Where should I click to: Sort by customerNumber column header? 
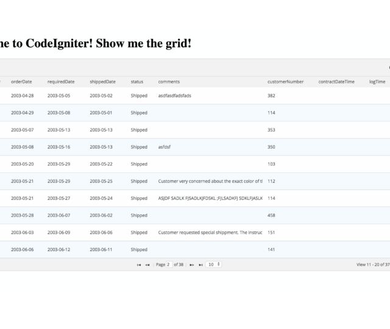(x=286, y=82)
